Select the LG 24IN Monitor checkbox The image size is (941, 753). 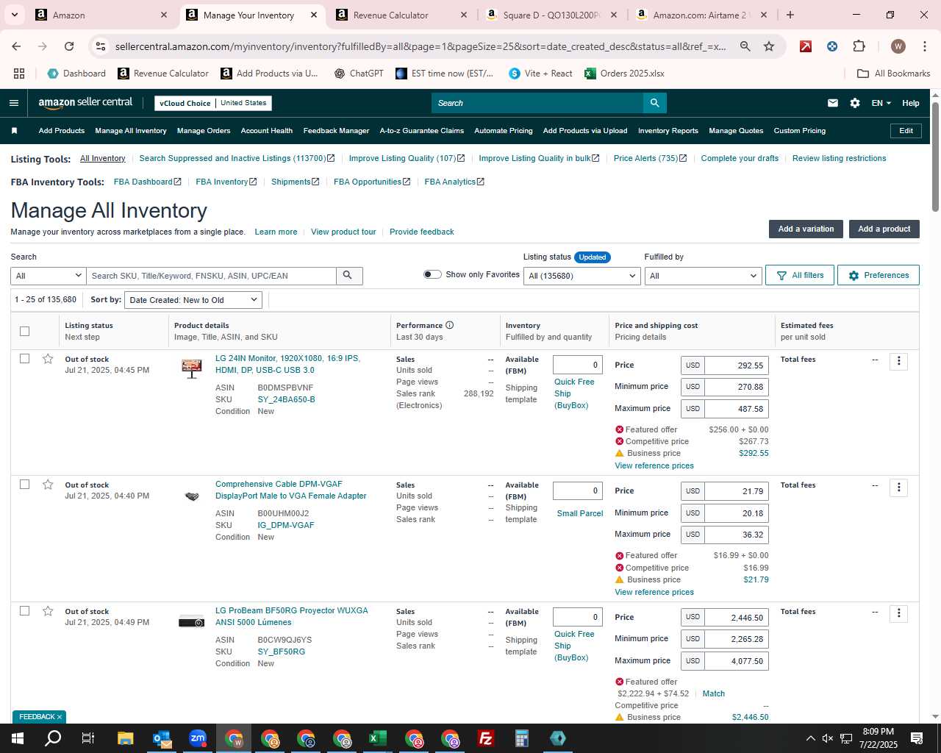(24, 359)
